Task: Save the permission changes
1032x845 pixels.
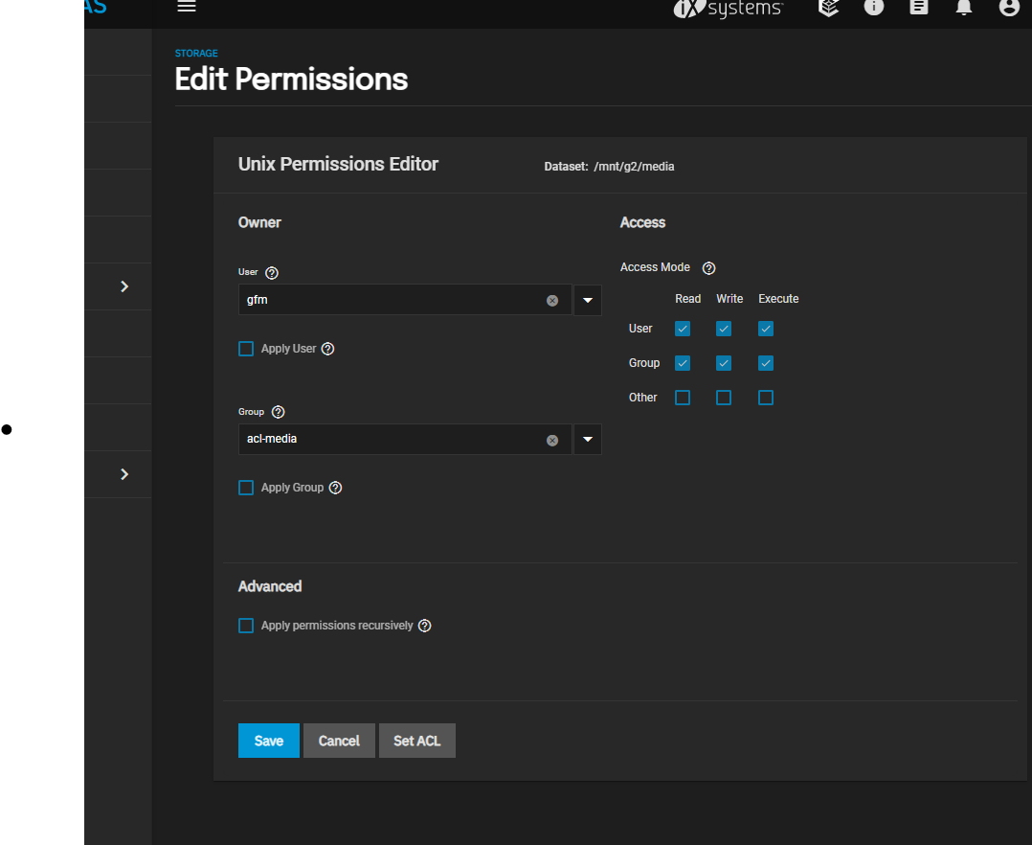Action: pos(268,741)
